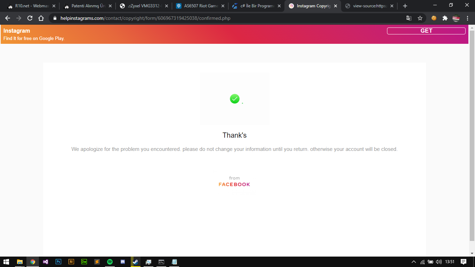The height and width of the screenshot is (267, 475).
Task: Open Visual Studio from the taskbar
Action: (x=46, y=262)
